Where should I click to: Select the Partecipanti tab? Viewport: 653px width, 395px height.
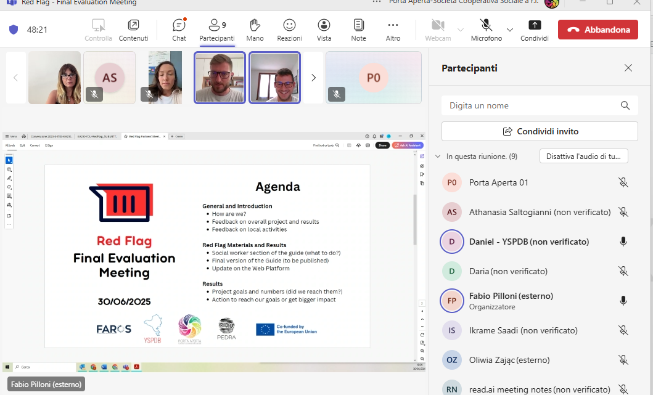[x=216, y=30]
